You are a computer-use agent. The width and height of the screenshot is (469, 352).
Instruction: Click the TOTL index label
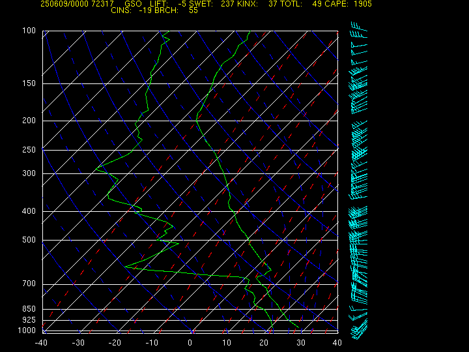point(291,4)
